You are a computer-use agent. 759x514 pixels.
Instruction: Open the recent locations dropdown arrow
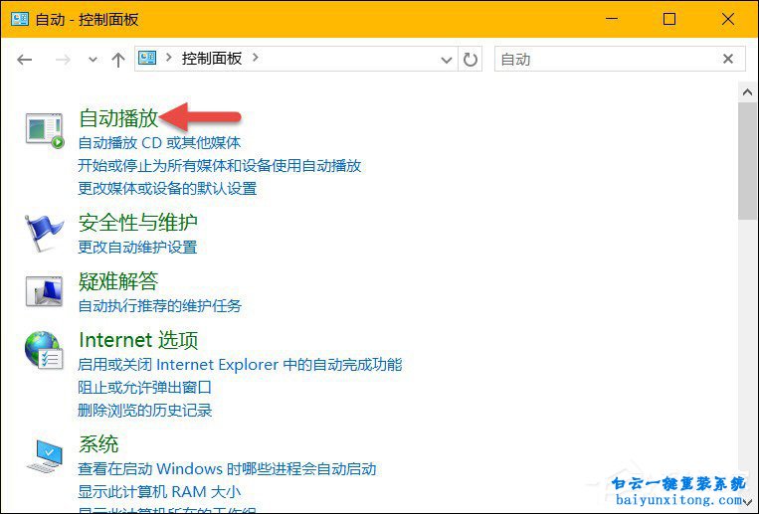point(93,60)
